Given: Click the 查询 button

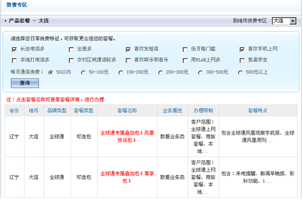Looking at the screenshot, I should click(25, 83).
